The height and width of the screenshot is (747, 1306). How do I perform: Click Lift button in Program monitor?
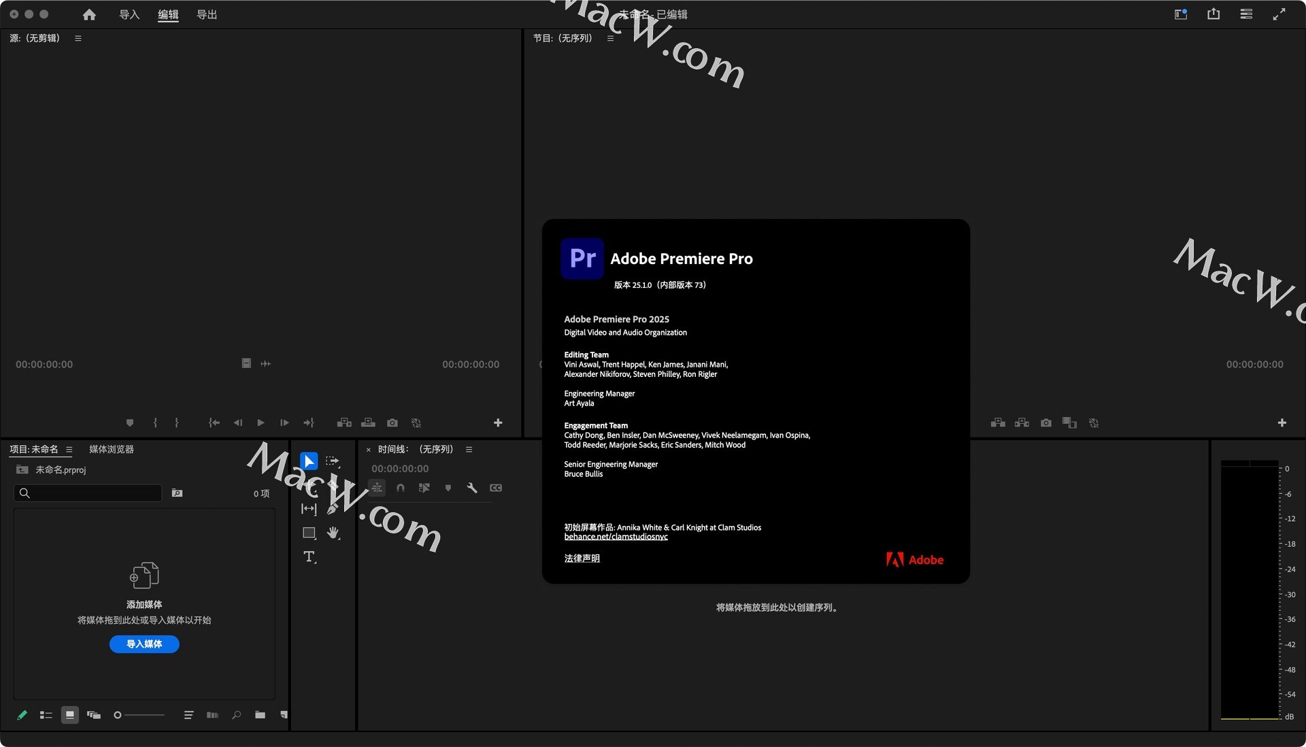998,422
